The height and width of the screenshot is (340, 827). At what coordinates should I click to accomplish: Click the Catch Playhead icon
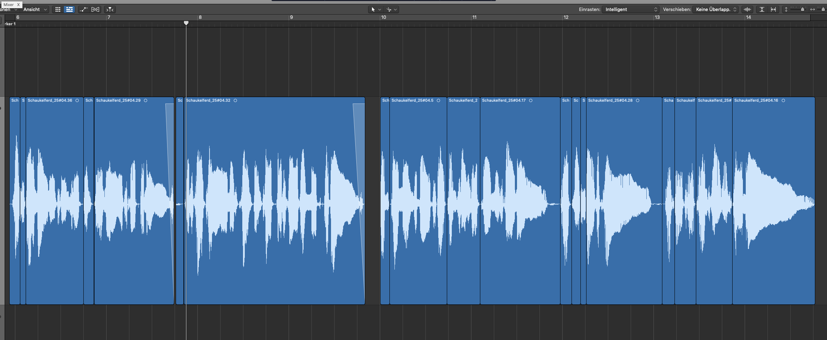pyautogui.click(x=110, y=10)
